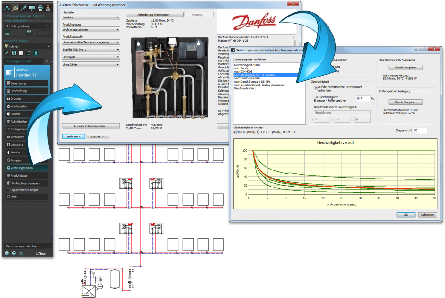
Task: Click 'Anforderung Trinkwasser...' button
Action: pos(155,15)
